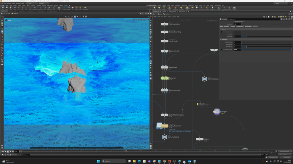Switch to the Collision parameter tab
The height and width of the screenshot is (164, 293).
tap(233, 27)
